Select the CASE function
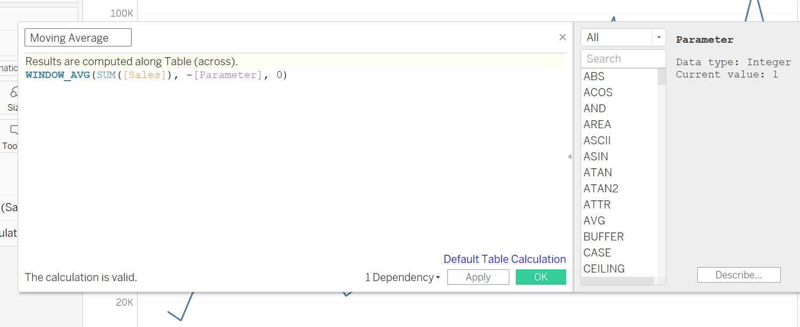This screenshot has width=800, height=327. (x=597, y=253)
